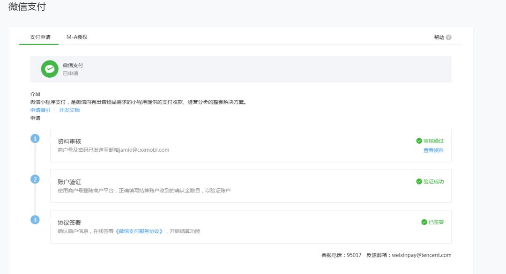Click the green WeChat Pay logo icon
The height and width of the screenshot is (274, 506).
50,69
